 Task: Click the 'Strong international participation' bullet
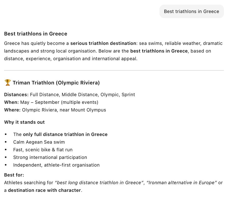tap(50, 157)
